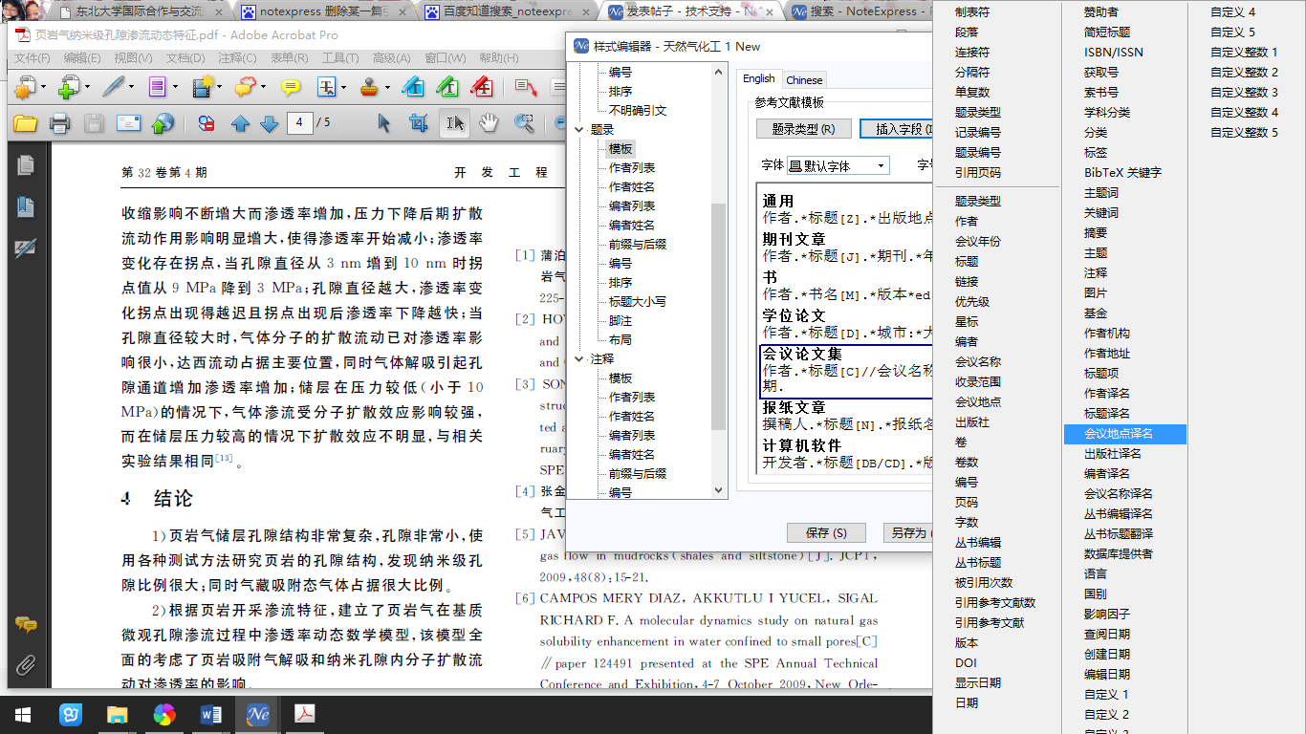Open the Text Edits dropdown arrow
This screenshot has width=1306, height=734.
pyautogui.click(x=343, y=88)
